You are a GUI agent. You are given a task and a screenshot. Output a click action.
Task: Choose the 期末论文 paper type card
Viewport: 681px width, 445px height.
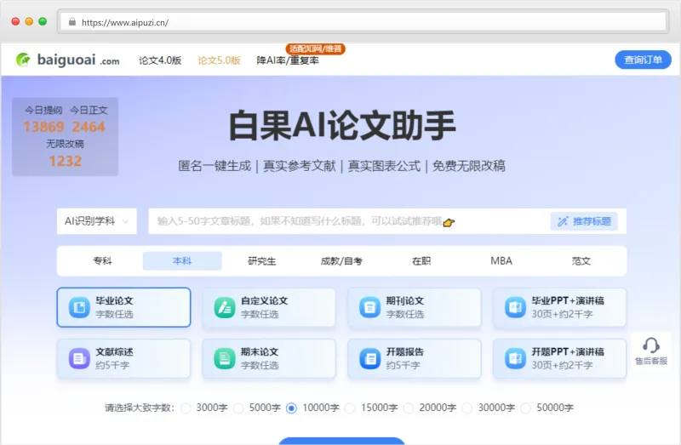click(x=269, y=358)
